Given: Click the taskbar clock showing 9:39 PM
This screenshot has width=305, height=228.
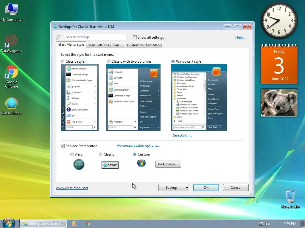Looking at the screenshot, I should pyautogui.click(x=290, y=224).
